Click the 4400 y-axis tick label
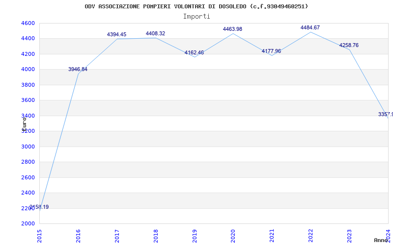Viewport: 393px width, 245px height. [x=28, y=39]
